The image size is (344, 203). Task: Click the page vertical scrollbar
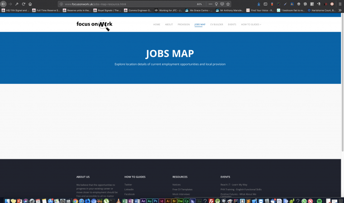coord(343,82)
